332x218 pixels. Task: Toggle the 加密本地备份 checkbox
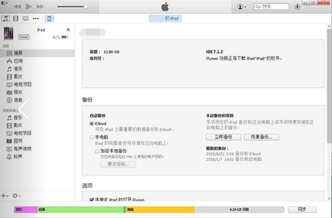tap(97, 151)
